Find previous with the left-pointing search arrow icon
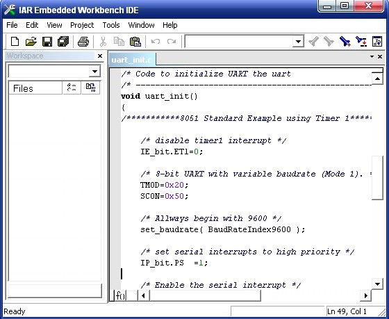The height and width of the screenshot is (319, 389). [313, 42]
